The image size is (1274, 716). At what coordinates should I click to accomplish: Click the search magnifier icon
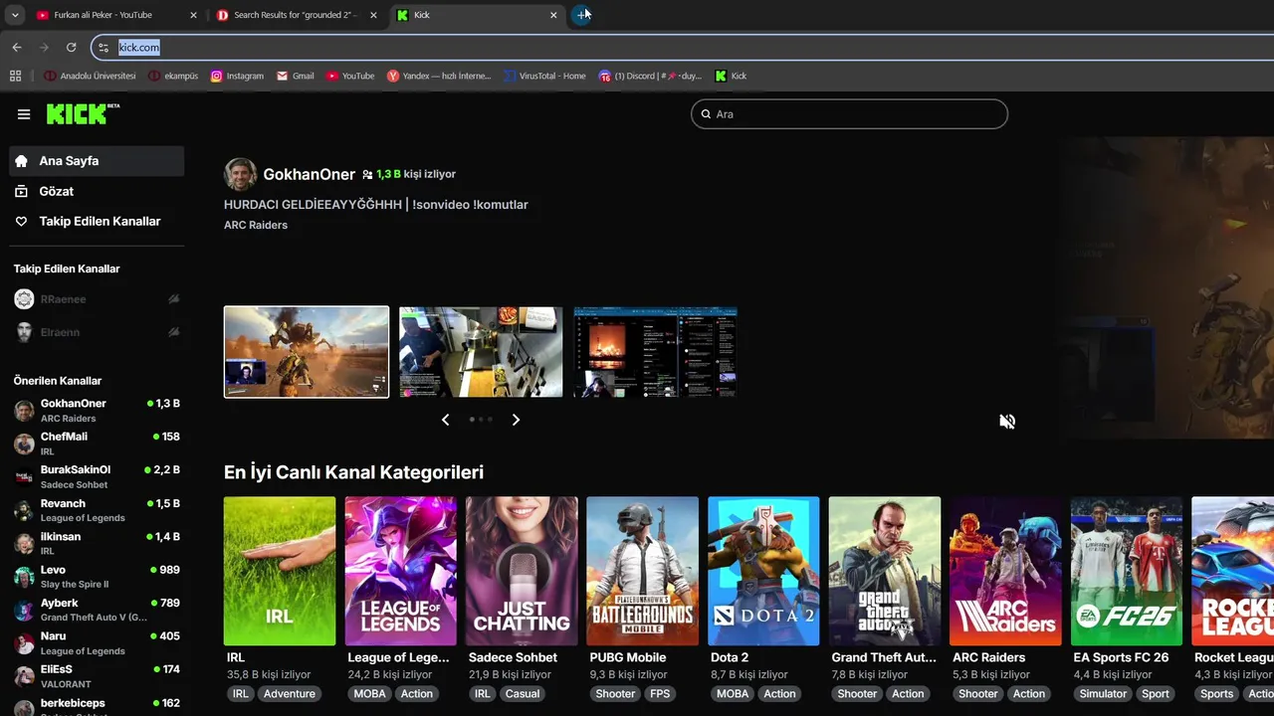pyautogui.click(x=706, y=114)
